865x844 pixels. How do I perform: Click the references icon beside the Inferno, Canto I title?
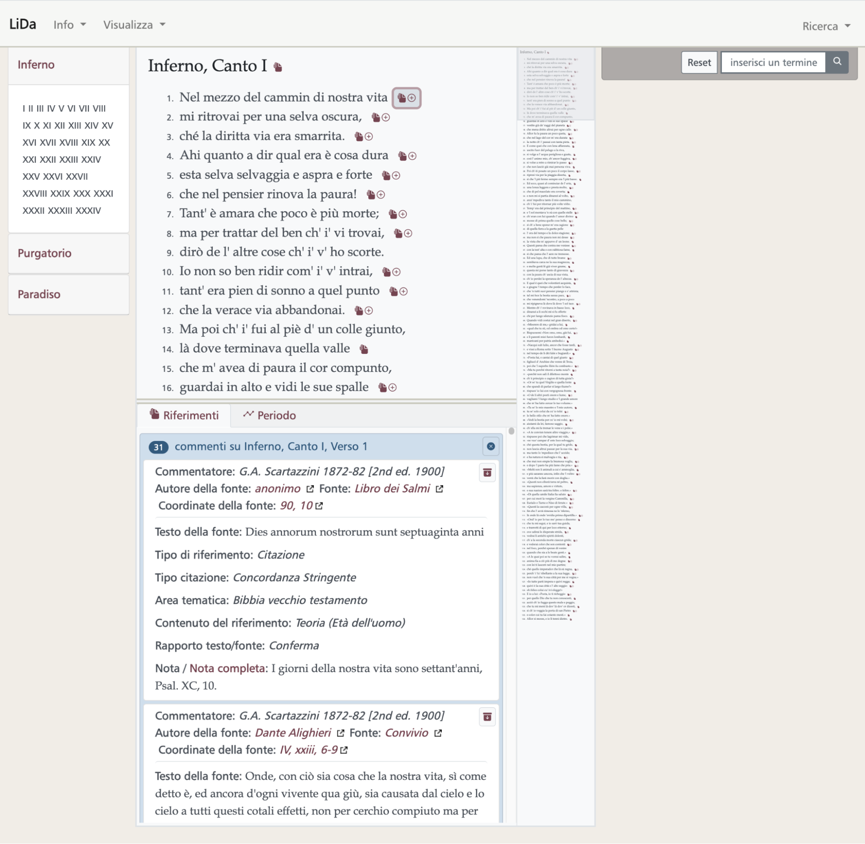pyautogui.click(x=278, y=67)
